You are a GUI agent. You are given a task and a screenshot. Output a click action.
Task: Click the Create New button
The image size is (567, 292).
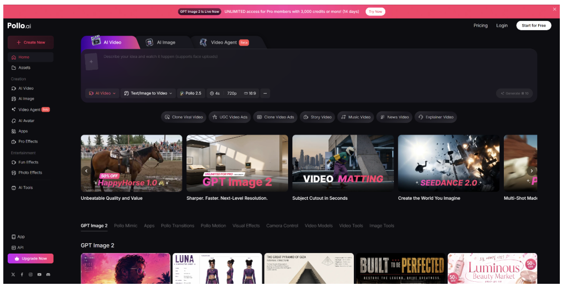31,43
